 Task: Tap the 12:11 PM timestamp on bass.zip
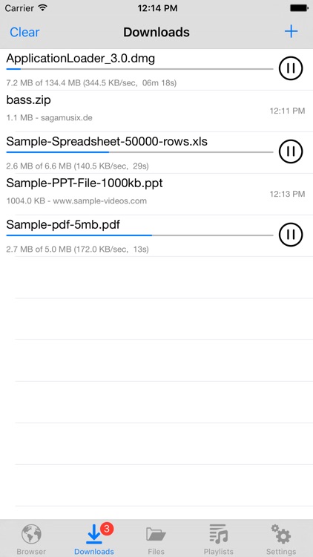(x=287, y=111)
